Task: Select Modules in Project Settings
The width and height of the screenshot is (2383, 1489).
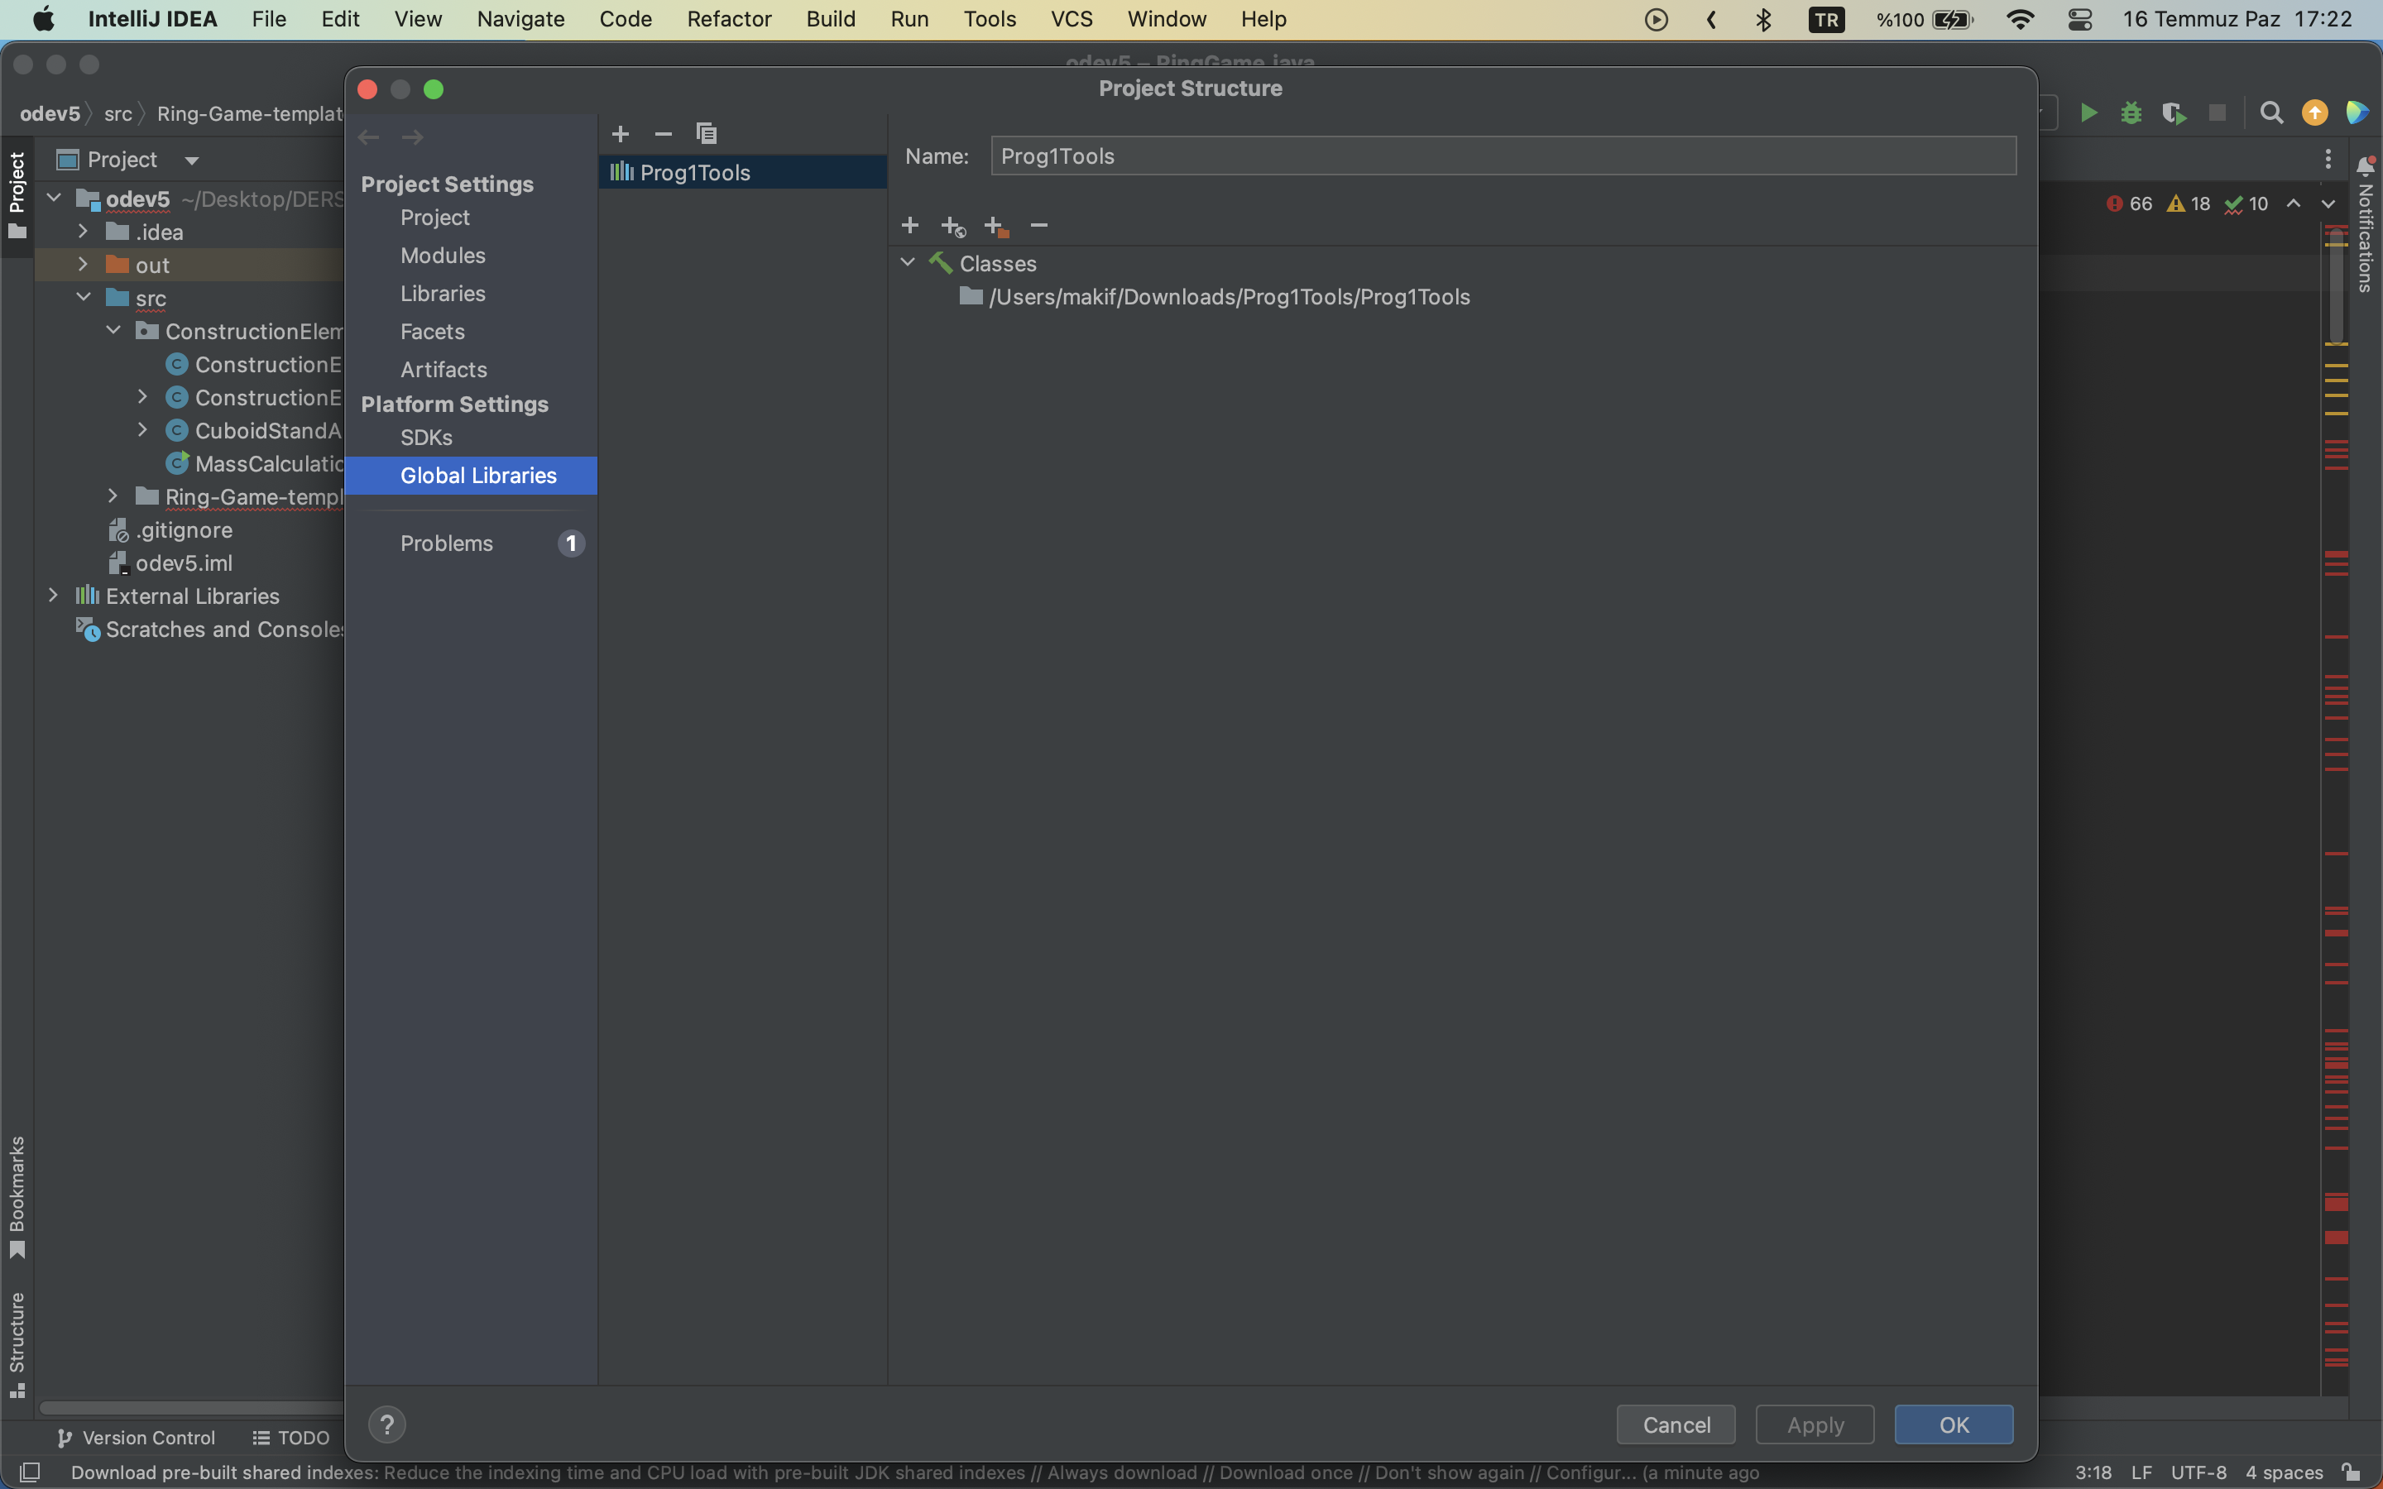Action: pos(444,255)
